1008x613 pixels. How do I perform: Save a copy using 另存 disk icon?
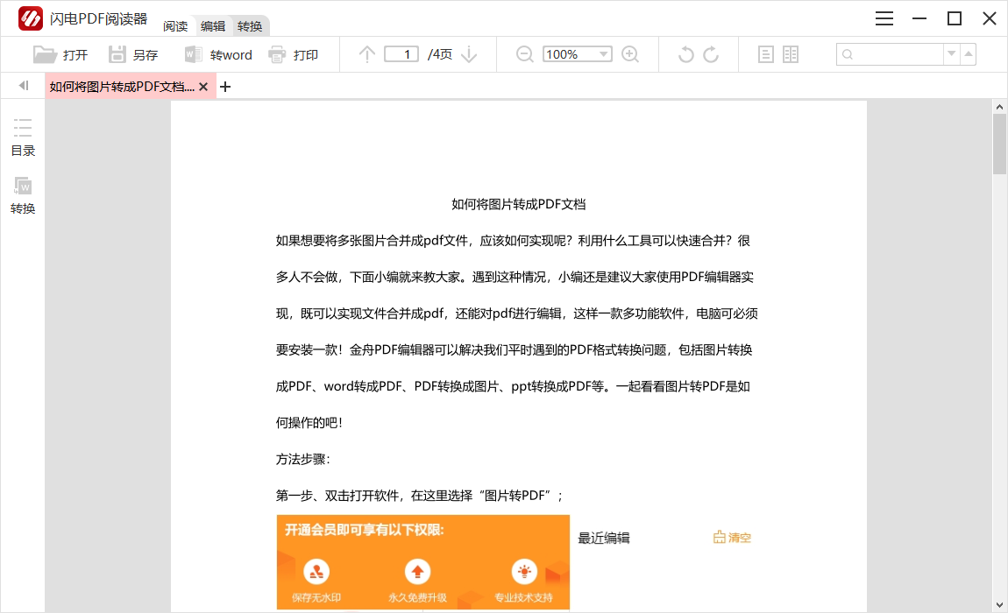point(117,54)
